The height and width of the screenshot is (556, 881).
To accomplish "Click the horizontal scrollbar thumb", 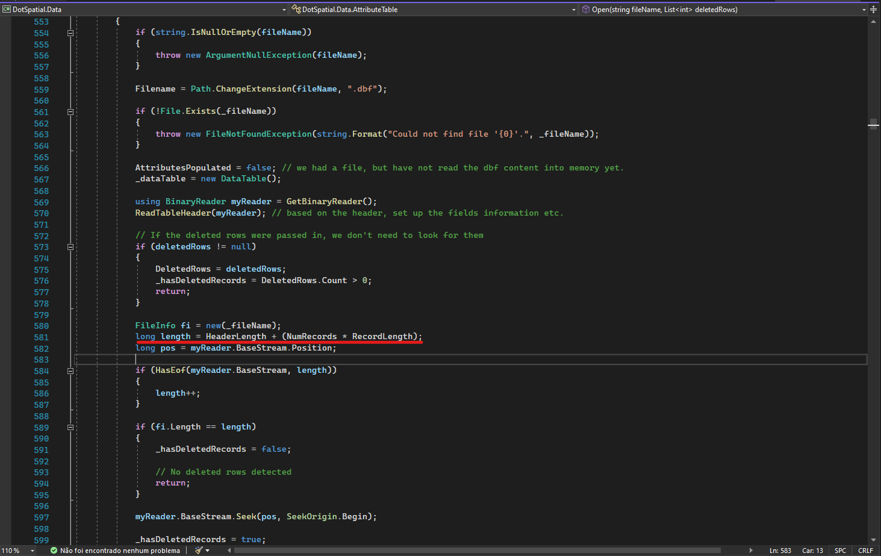I will coord(478,550).
